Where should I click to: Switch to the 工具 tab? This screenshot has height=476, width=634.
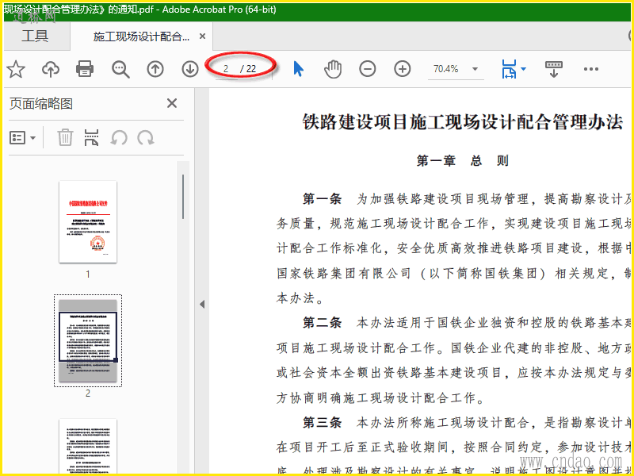click(35, 36)
